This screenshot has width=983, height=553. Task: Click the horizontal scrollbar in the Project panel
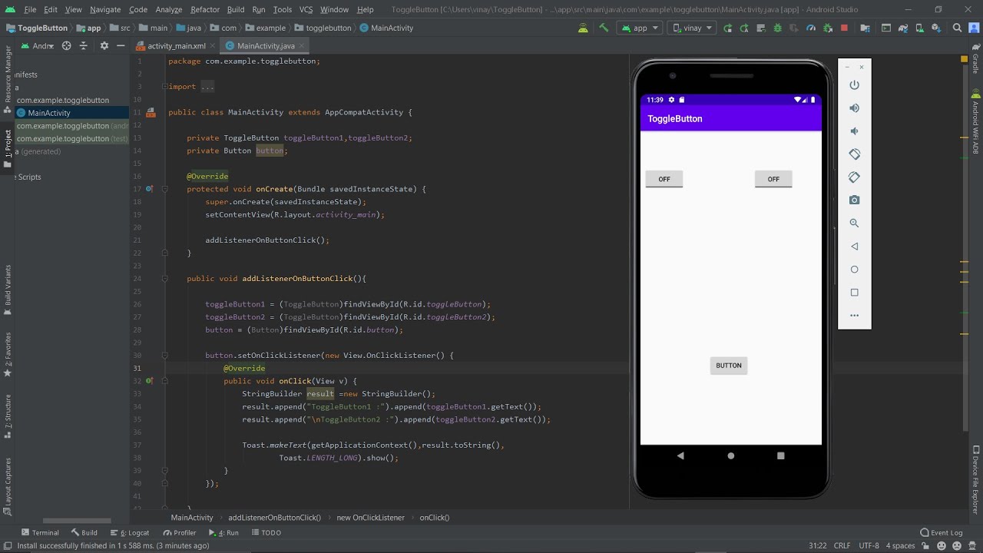(75, 521)
